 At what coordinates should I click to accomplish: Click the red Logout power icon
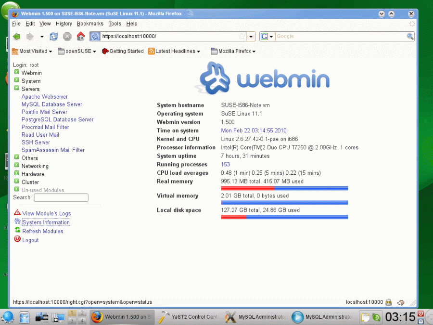[17, 239]
